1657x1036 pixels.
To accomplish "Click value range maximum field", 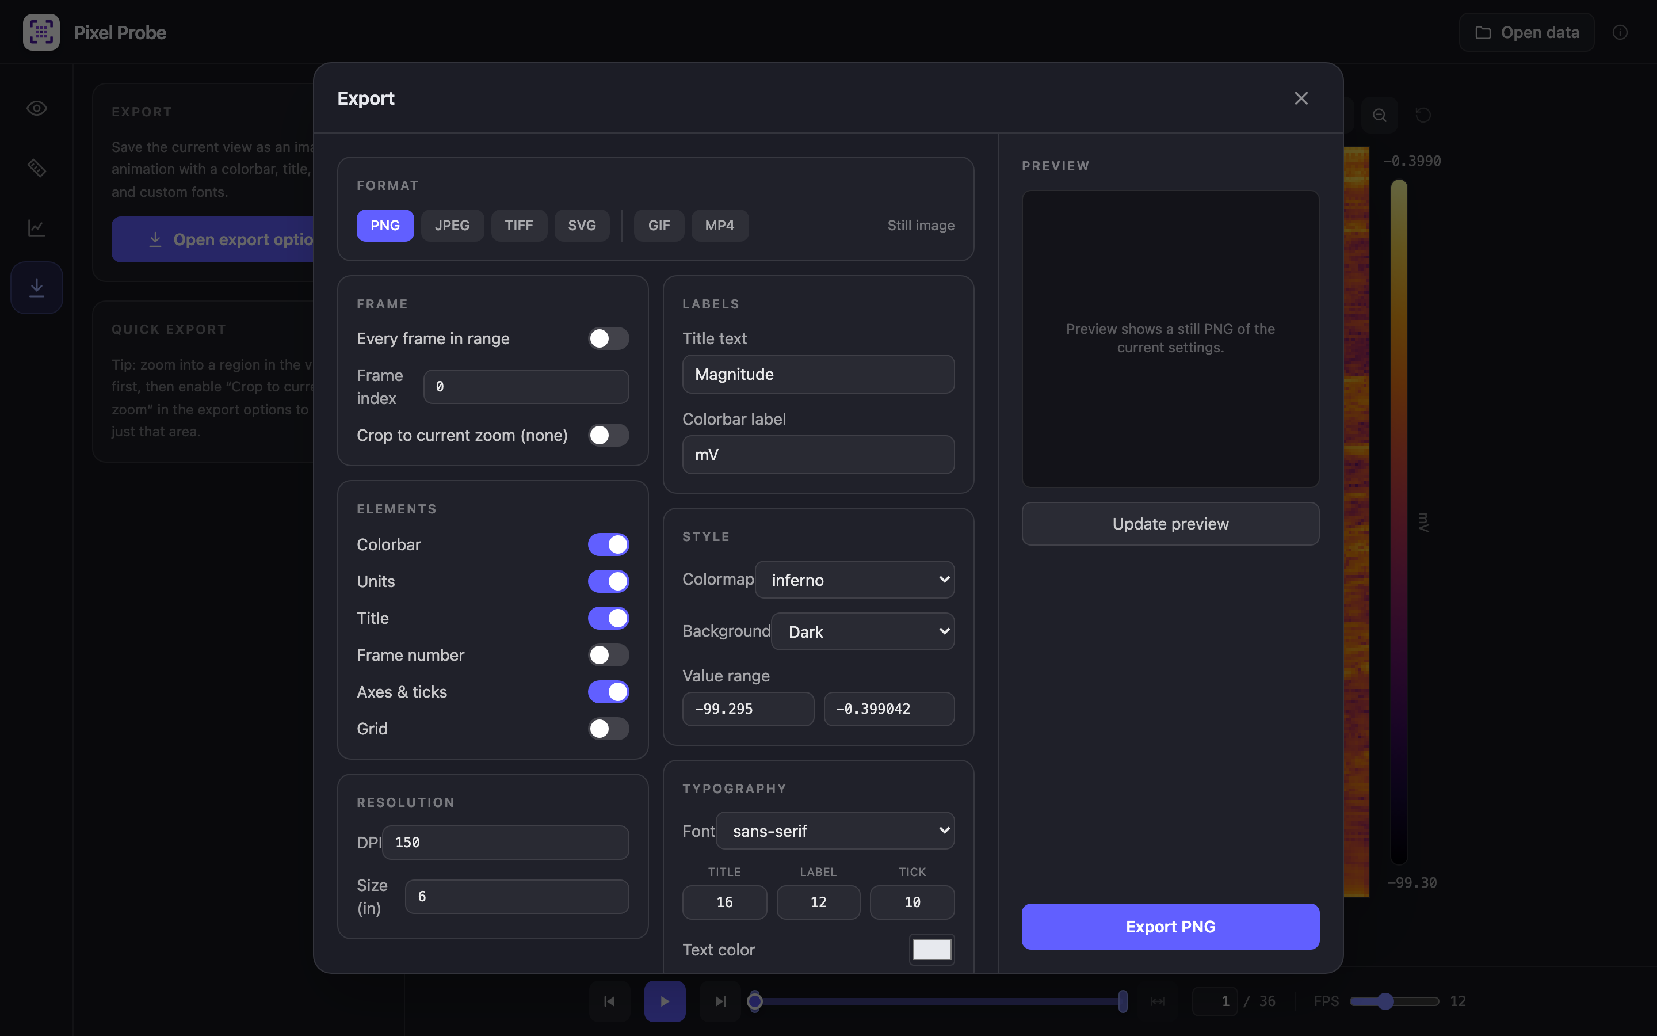I will click(889, 709).
